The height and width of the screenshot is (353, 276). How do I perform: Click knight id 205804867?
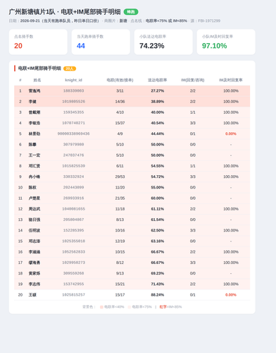73,220
